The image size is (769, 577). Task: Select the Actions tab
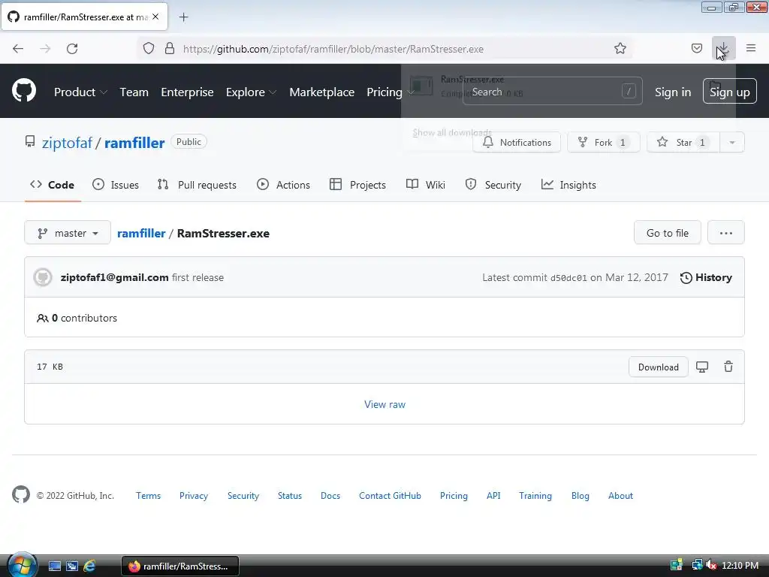tap(283, 185)
